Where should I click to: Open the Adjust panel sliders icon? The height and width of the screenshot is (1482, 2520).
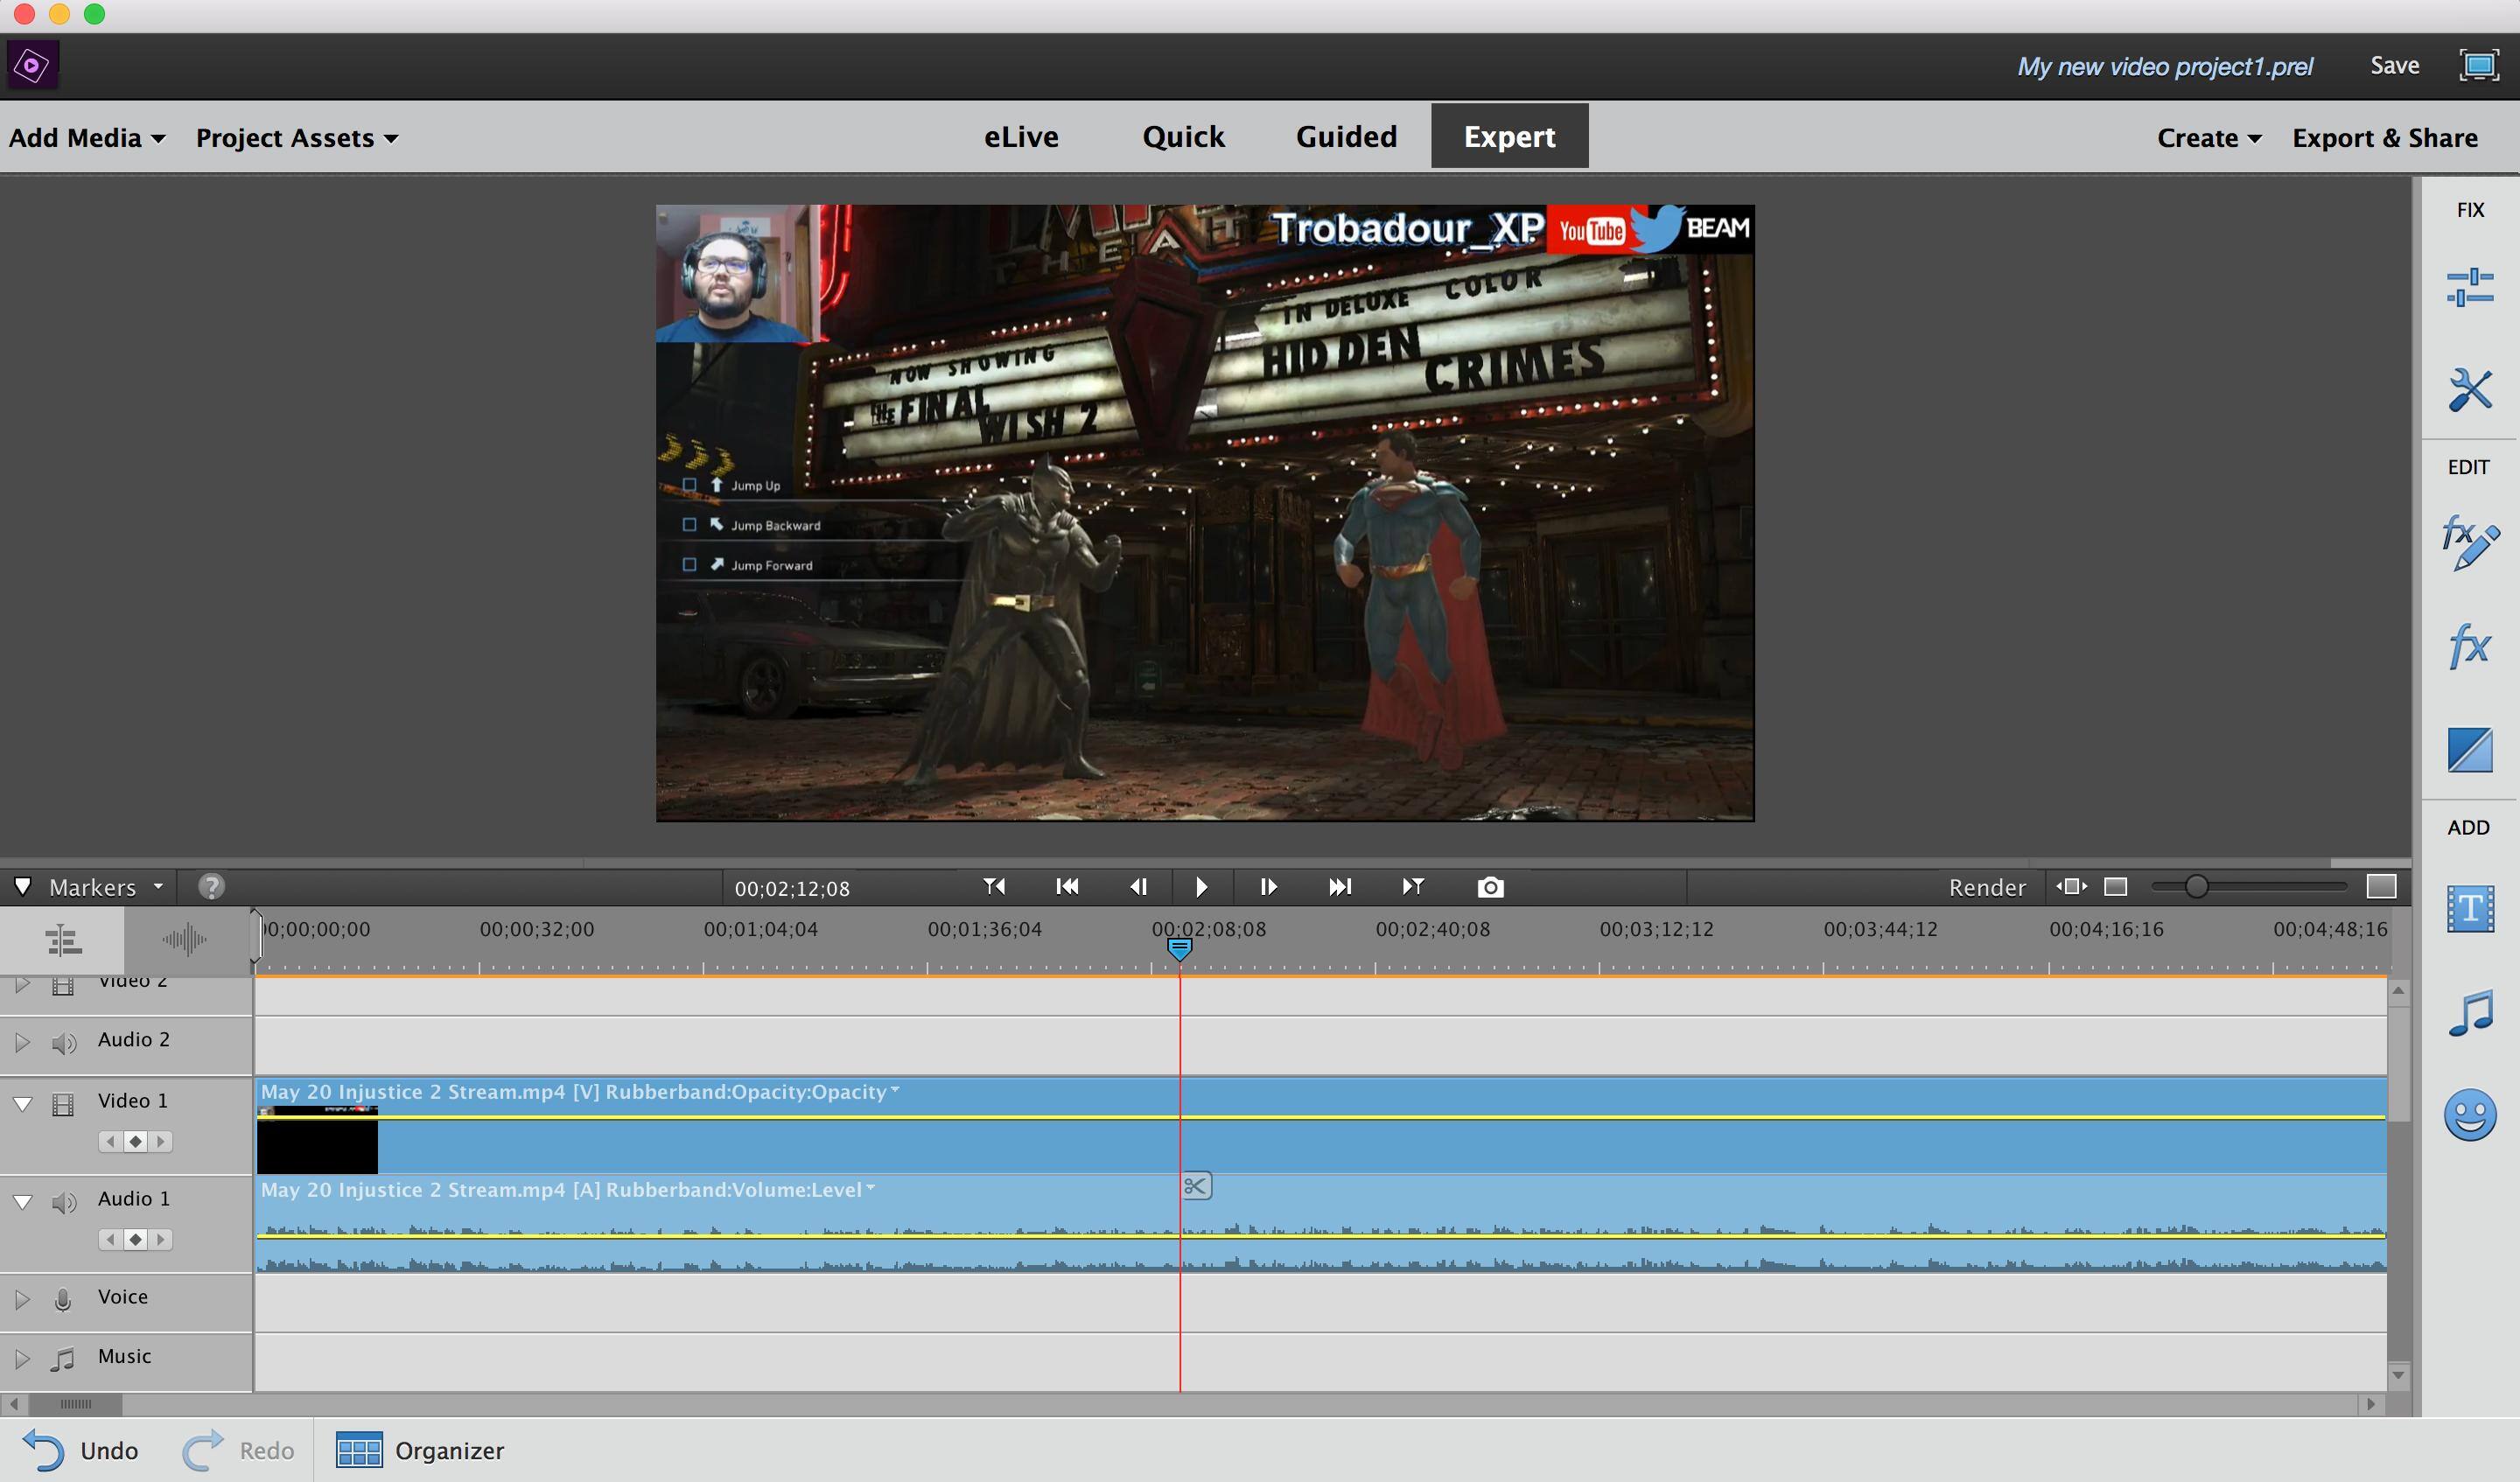coord(2469,287)
